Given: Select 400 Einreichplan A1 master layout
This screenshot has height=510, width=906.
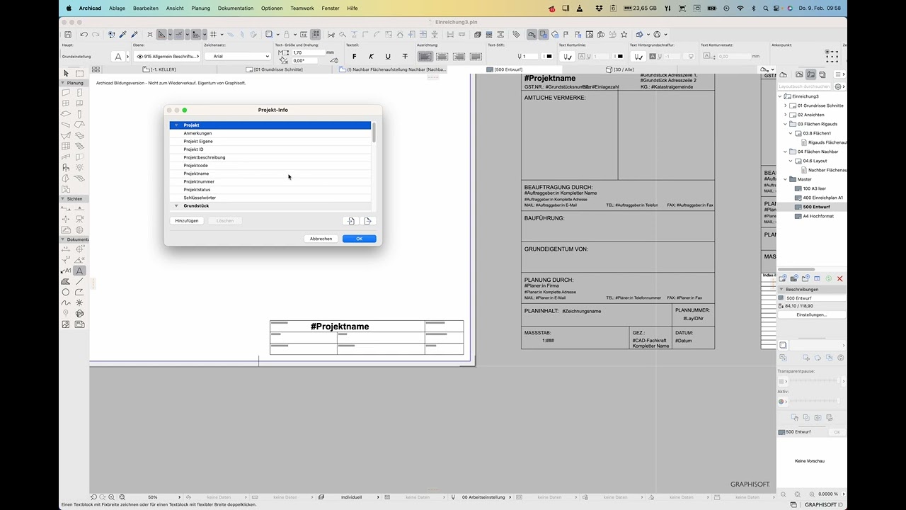Looking at the screenshot, I should [822, 198].
